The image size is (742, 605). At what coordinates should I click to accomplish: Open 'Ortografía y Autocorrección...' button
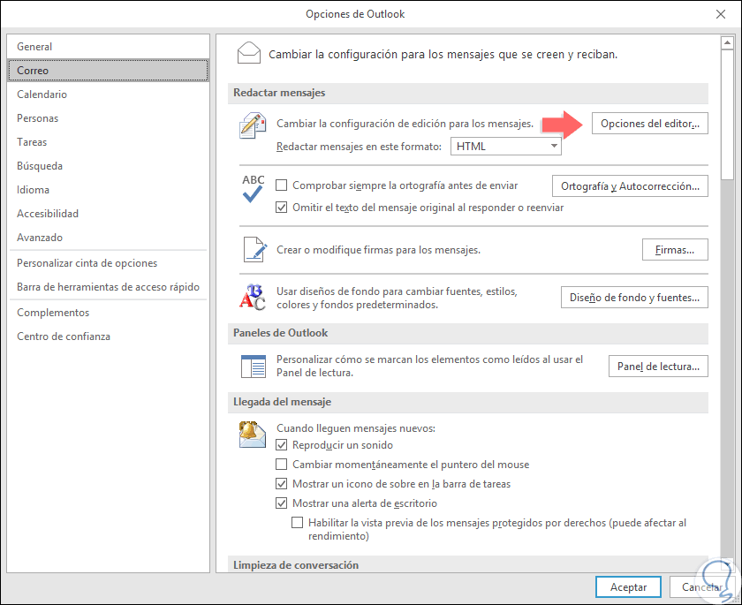630,185
